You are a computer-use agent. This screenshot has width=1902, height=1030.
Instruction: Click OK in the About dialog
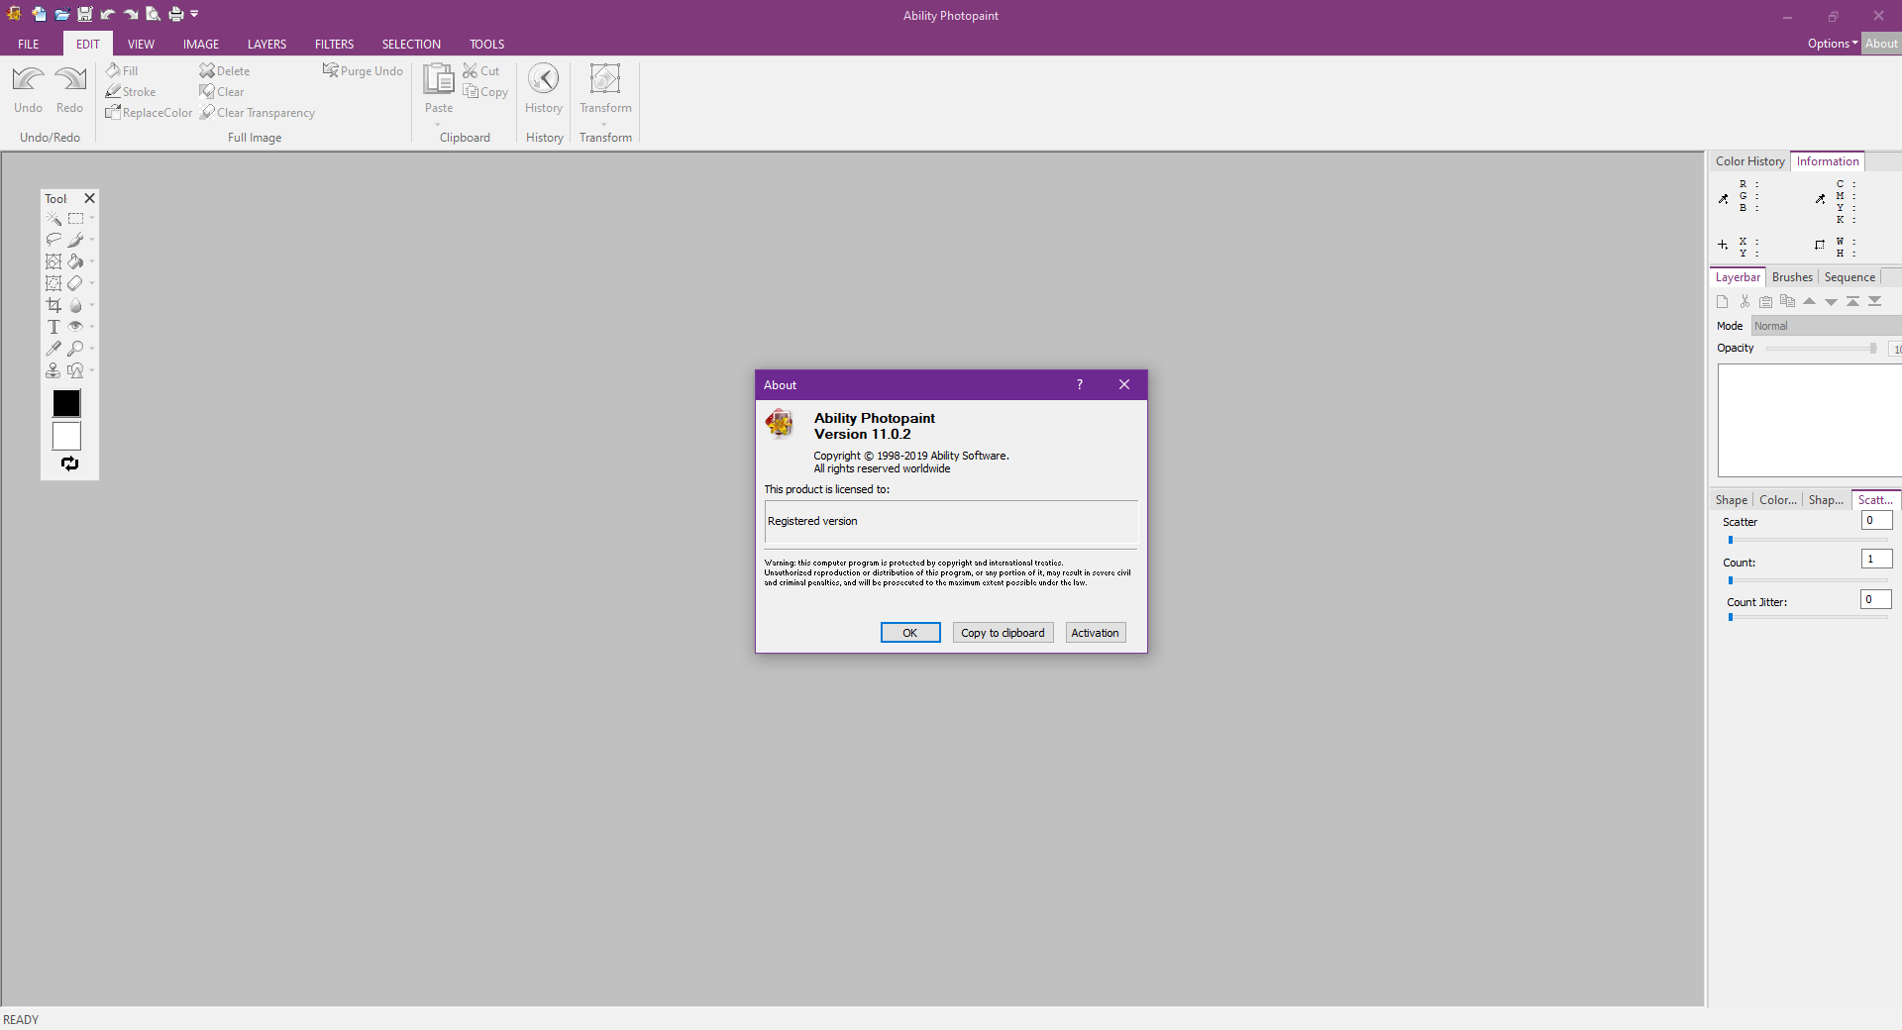pyautogui.click(x=910, y=633)
